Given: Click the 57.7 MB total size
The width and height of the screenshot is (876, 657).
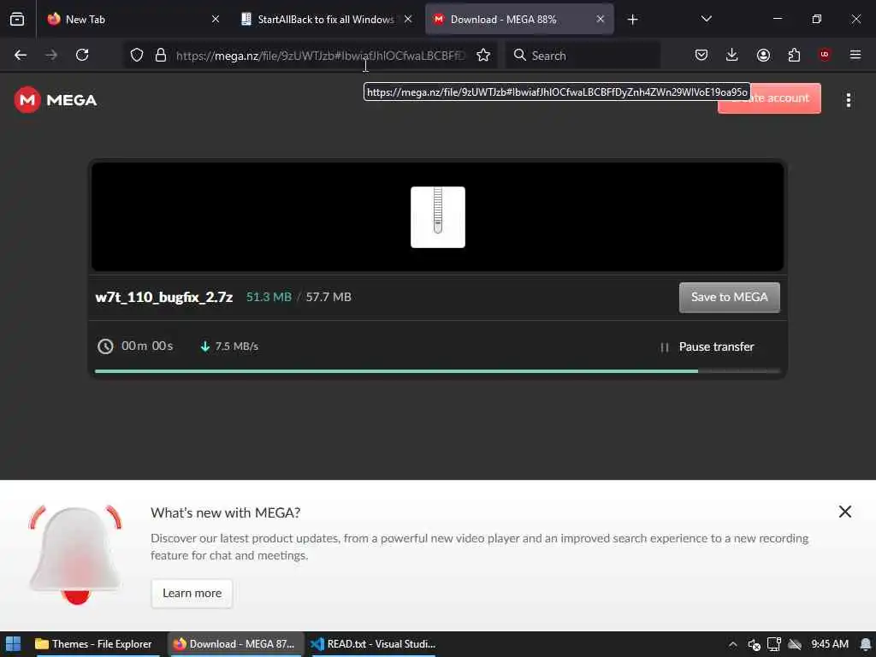Looking at the screenshot, I should point(328,297).
